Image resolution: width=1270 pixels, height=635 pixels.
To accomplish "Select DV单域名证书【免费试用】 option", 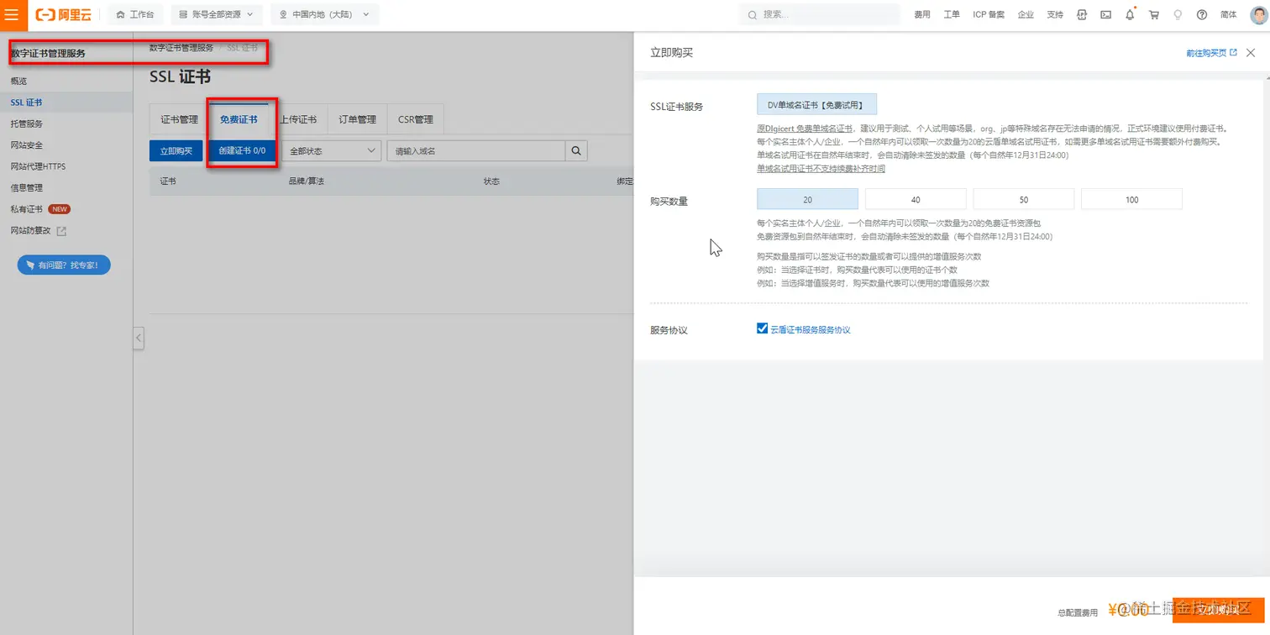I will (x=816, y=104).
